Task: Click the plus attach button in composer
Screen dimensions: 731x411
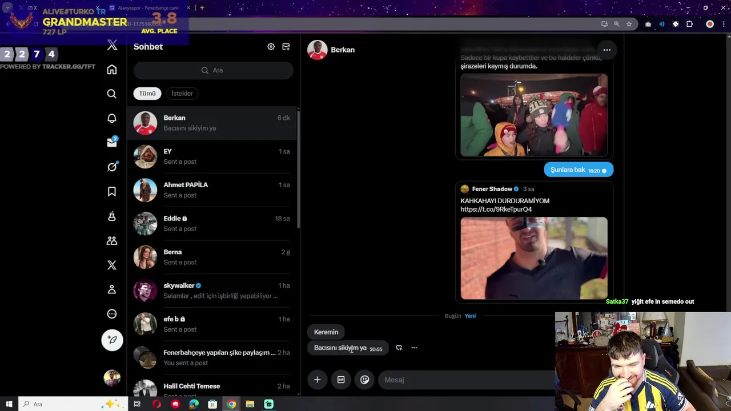Action: click(318, 380)
